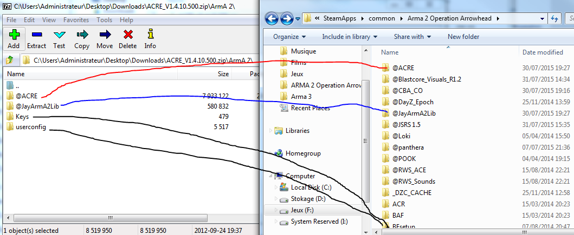Screen dimensions: 574x235
Task: Select Arma 3 in the navigation pane
Action: [296, 96]
